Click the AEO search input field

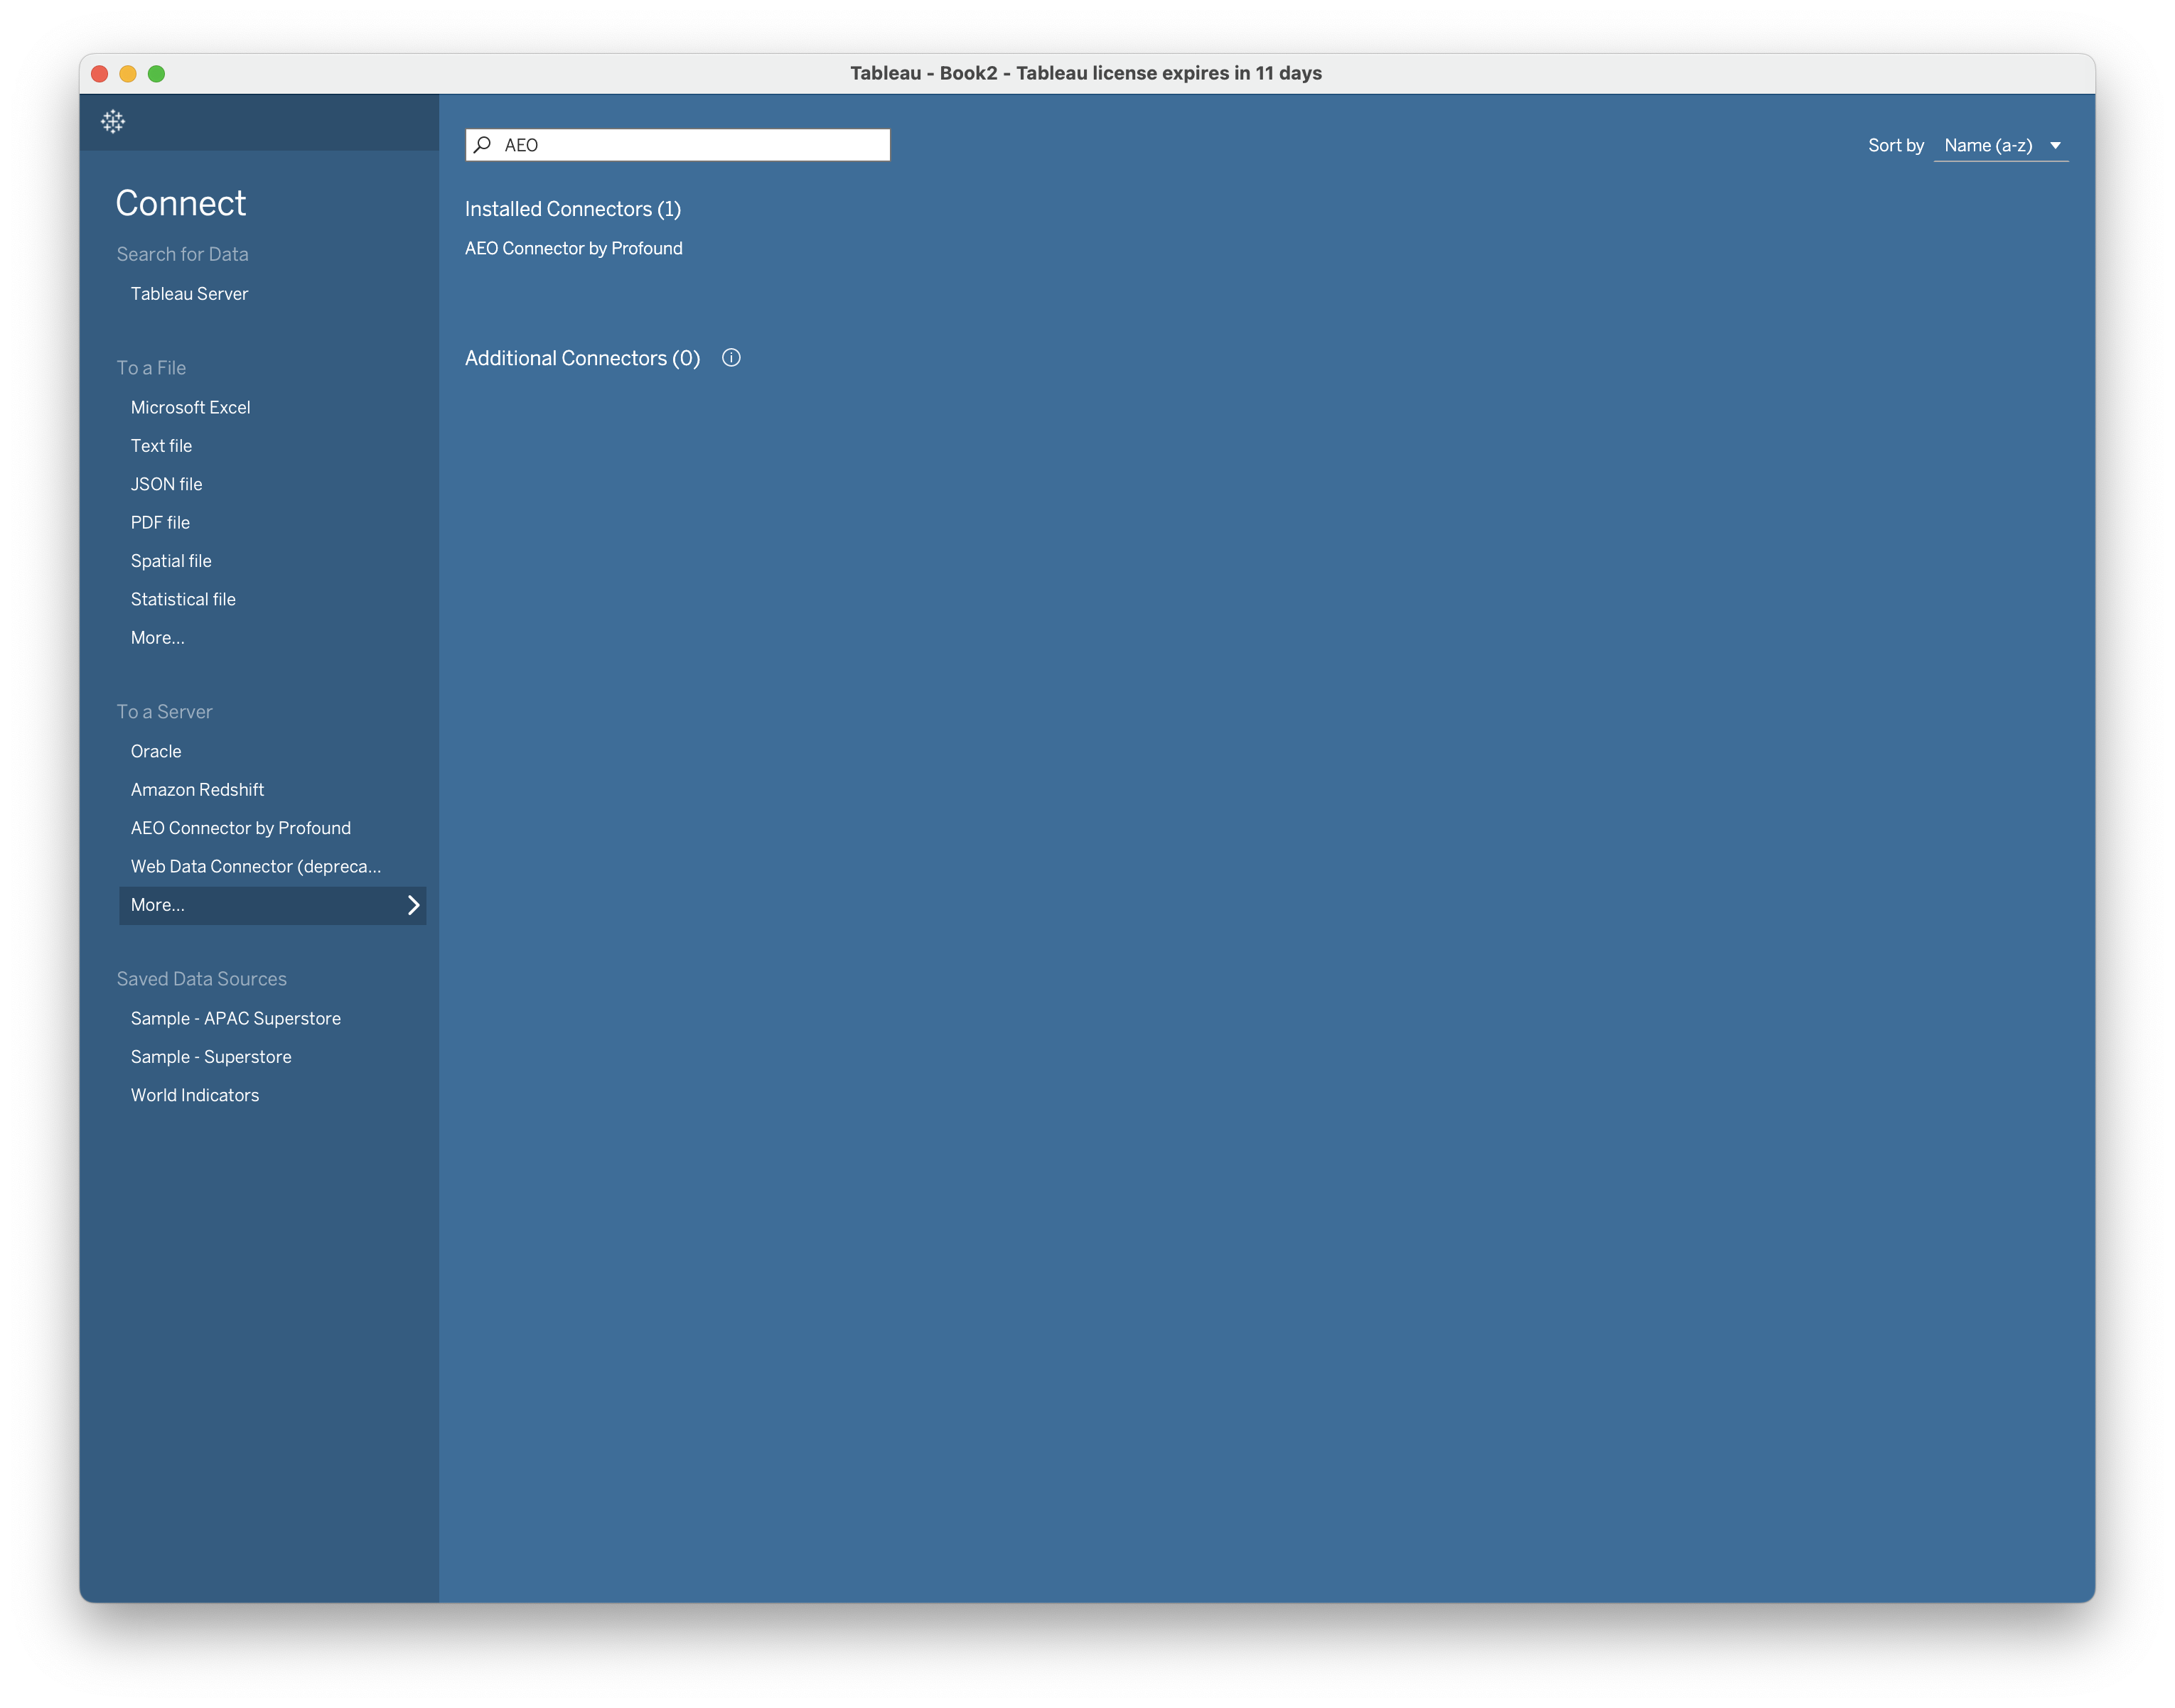pyautogui.click(x=690, y=145)
